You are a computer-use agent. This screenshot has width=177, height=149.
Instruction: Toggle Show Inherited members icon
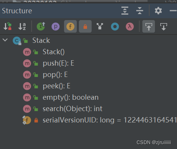pyautogui.click(x=41, y=27)
